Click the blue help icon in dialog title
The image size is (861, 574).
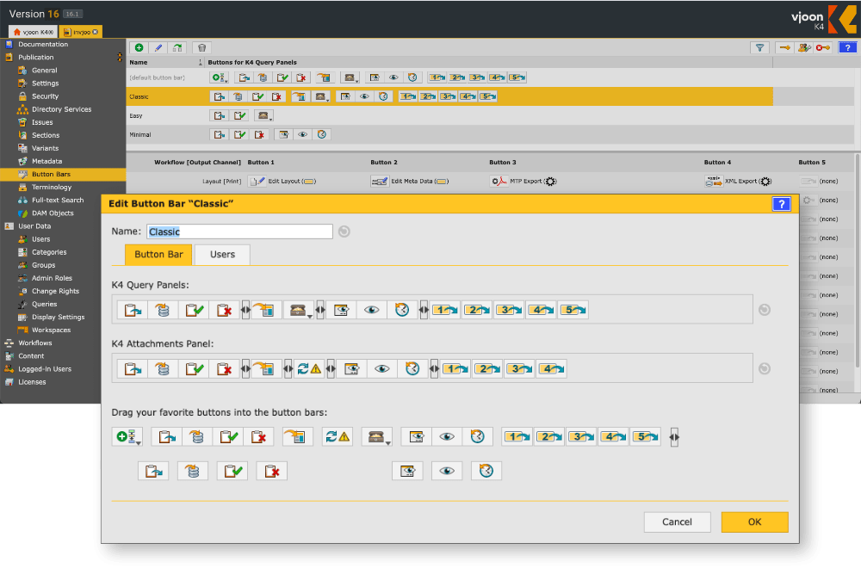(781, 204)
